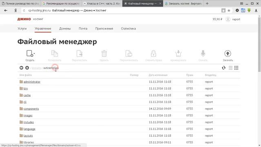This screenshot has width=261, height=147.
Task: Click the user profile avatar icon
Action: click(x=228, y=19)
